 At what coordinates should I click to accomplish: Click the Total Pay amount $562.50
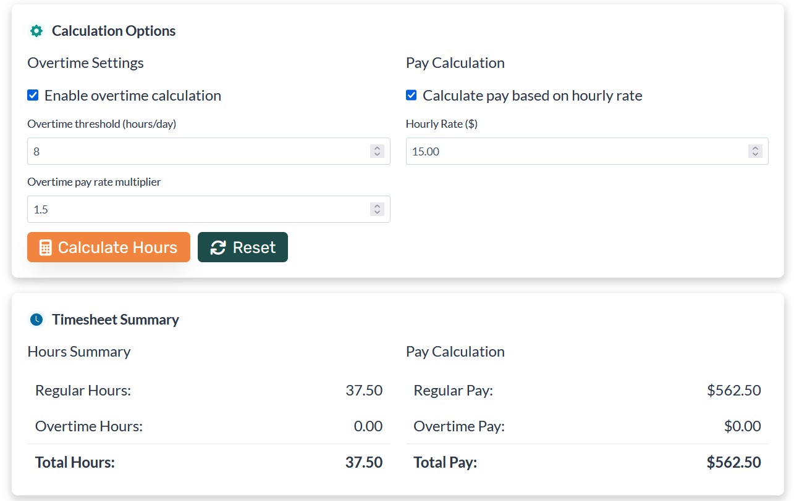tap(733, 462)
